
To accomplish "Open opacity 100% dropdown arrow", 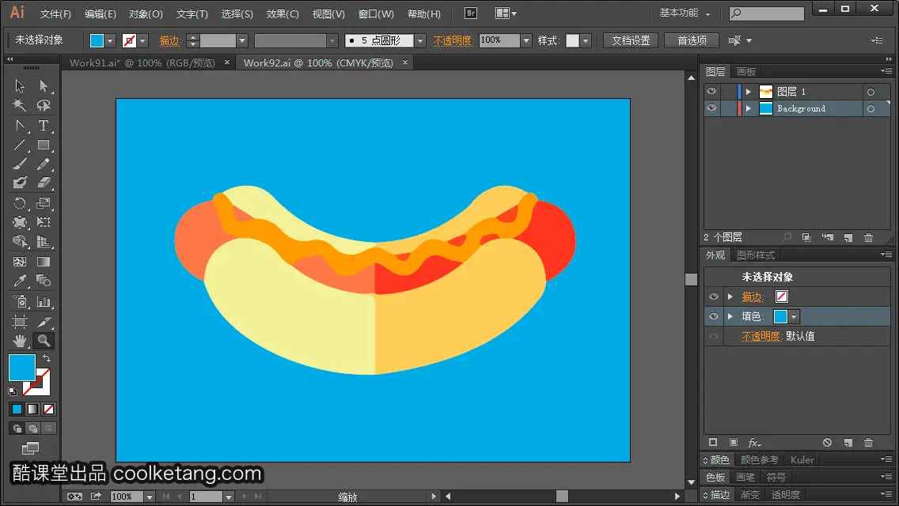I will click(x=526, y=40).
